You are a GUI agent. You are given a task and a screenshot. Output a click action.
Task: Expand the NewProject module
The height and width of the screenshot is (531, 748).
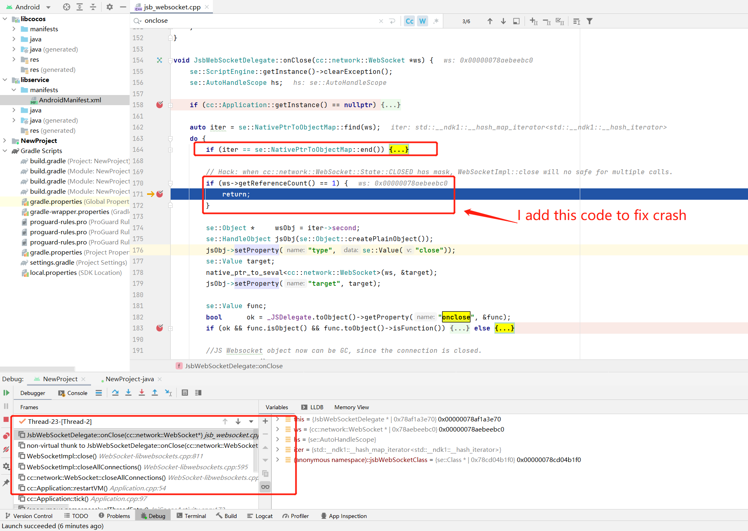click(5, 140)
